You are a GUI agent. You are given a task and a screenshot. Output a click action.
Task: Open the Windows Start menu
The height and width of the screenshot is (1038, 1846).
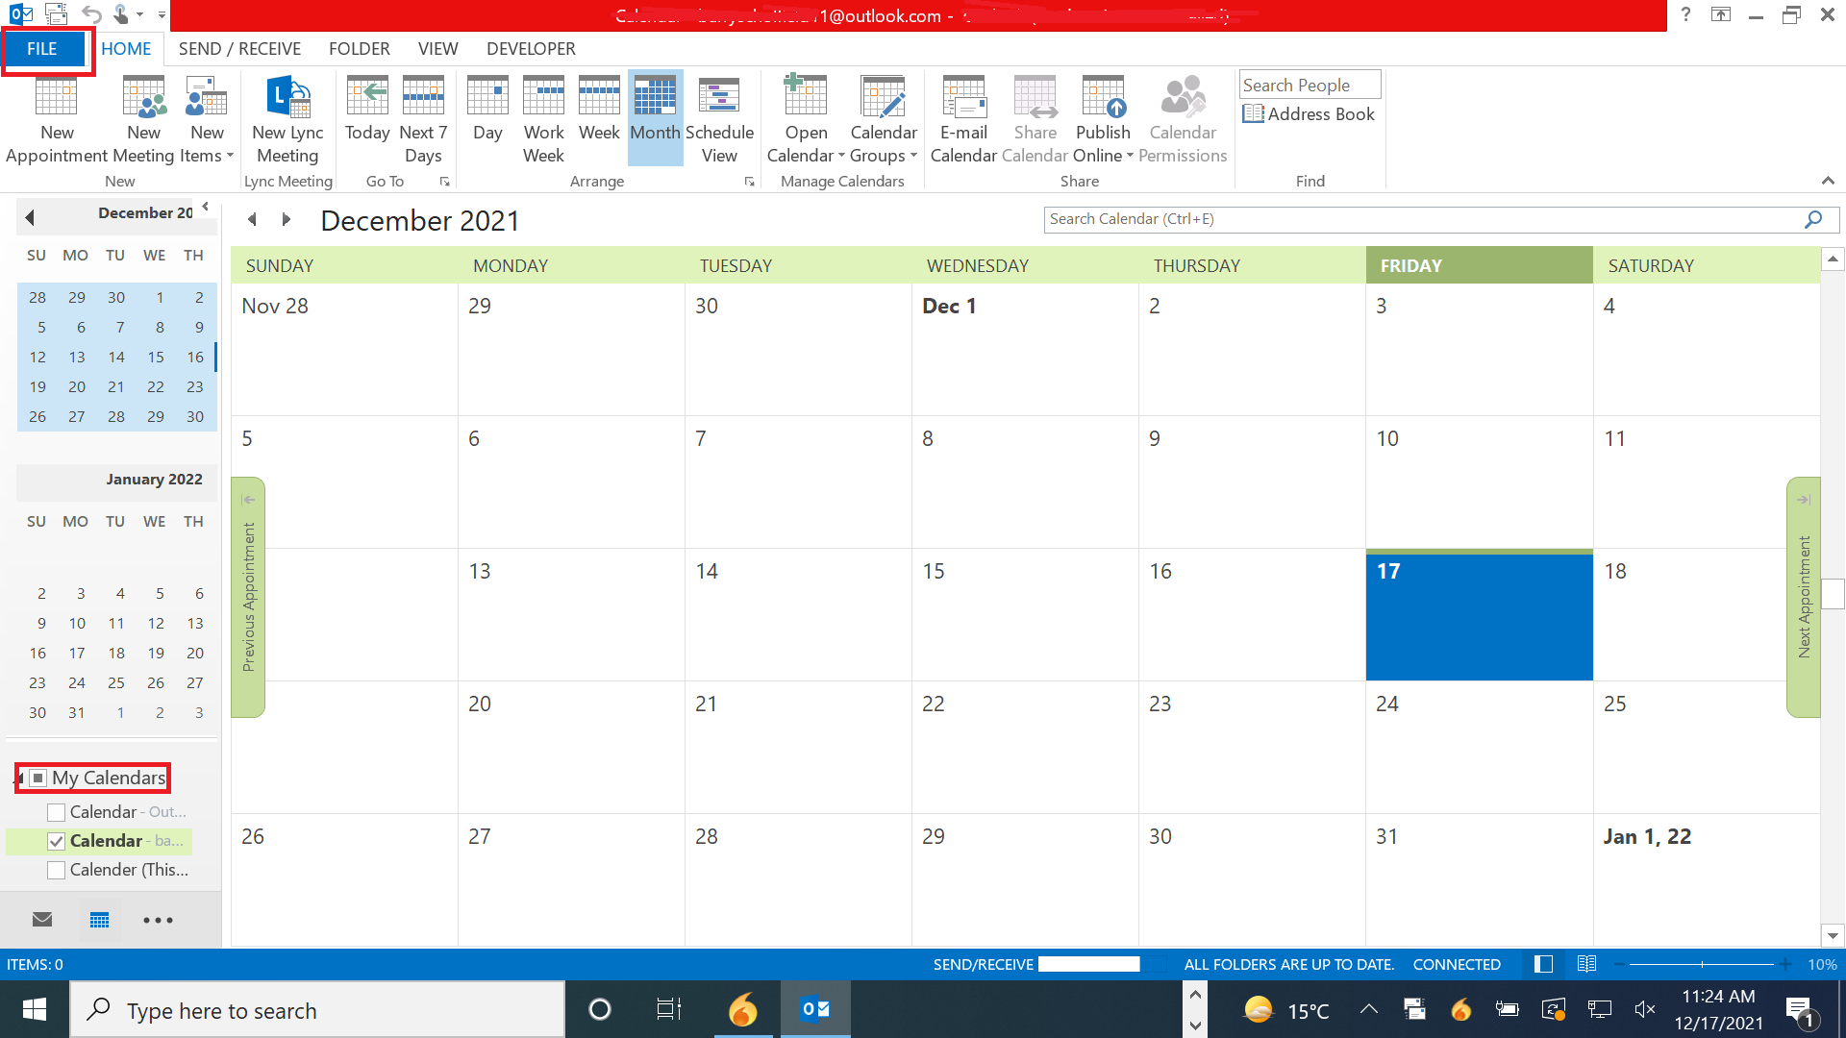35,1009
